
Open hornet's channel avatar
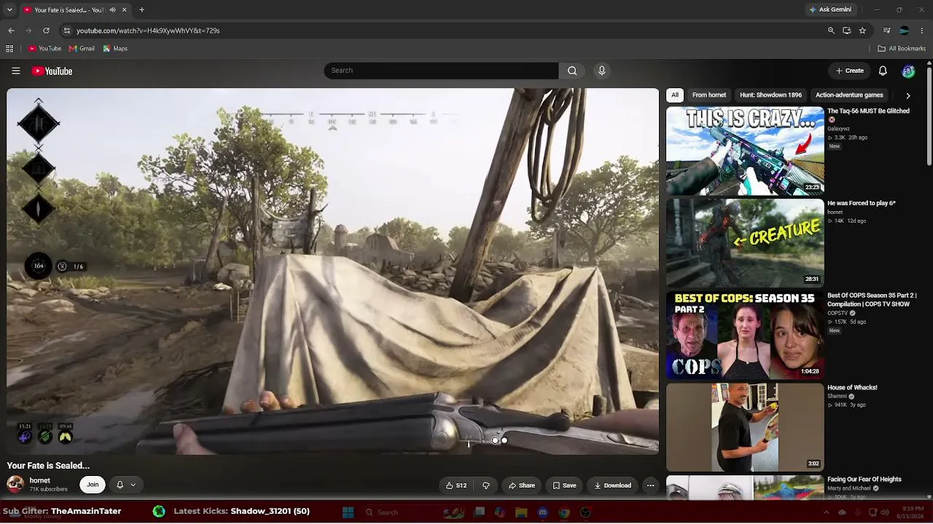[x=15, y=484]
